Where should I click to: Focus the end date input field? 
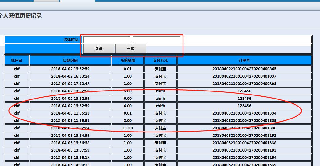coord(157,40)
